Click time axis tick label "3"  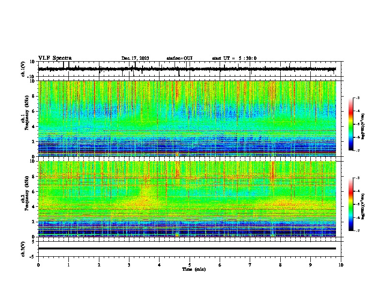click(x=129, y=265)
